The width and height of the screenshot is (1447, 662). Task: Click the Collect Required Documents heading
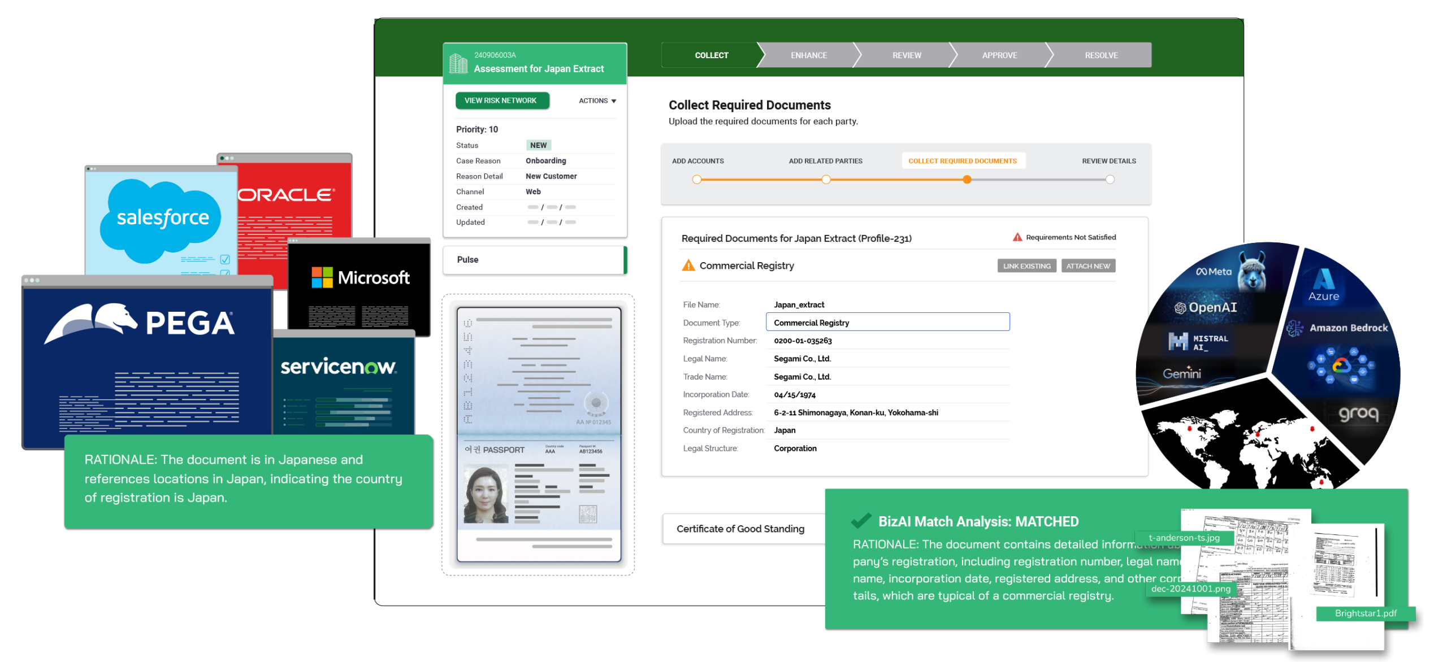[x=750, y=105]
